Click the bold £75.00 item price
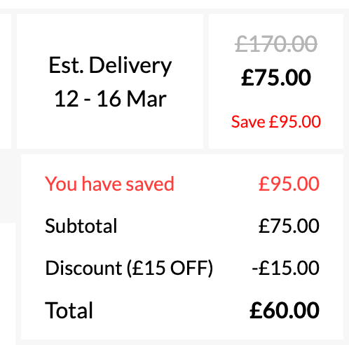Image resolution: width=349 pixels, height=345 pixels. (276, 78)
